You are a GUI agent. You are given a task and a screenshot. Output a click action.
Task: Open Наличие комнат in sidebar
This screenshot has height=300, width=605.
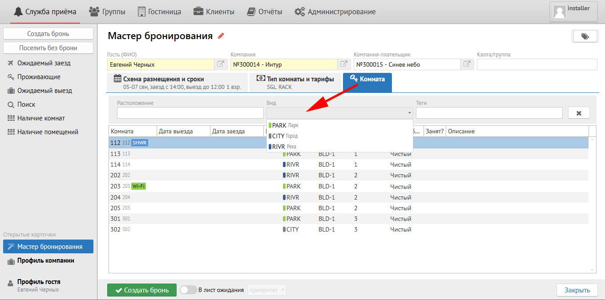click(41, 118)
